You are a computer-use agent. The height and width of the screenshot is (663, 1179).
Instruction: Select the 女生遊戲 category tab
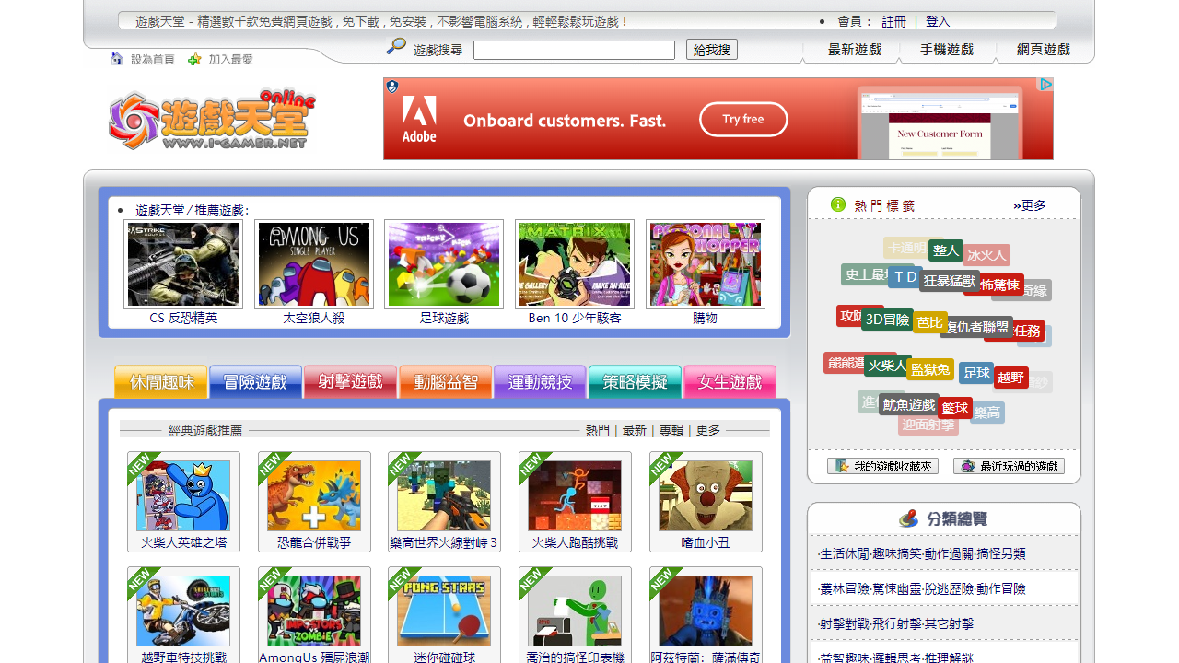coord(730,382)
